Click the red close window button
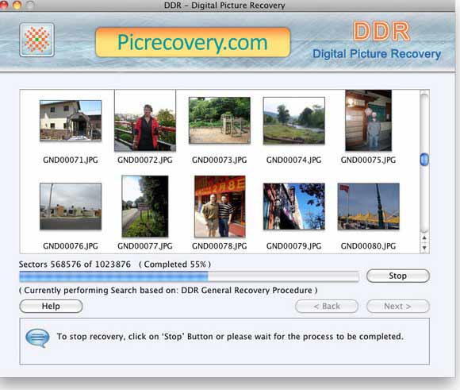Image resolution: width=460 pixels, height=390 pixels. pyautogui.click(x=3, y=5)
